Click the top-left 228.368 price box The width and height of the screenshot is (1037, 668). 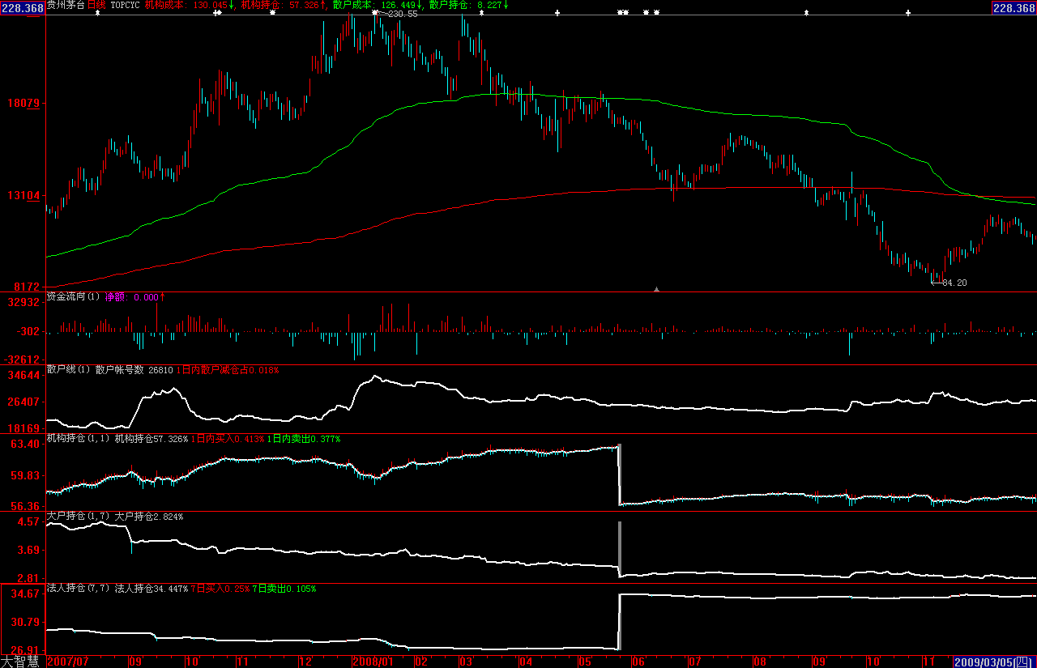pos(23,7)
